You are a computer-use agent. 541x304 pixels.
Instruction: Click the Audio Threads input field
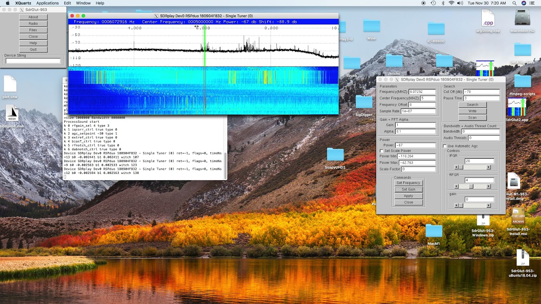(484, 138)
